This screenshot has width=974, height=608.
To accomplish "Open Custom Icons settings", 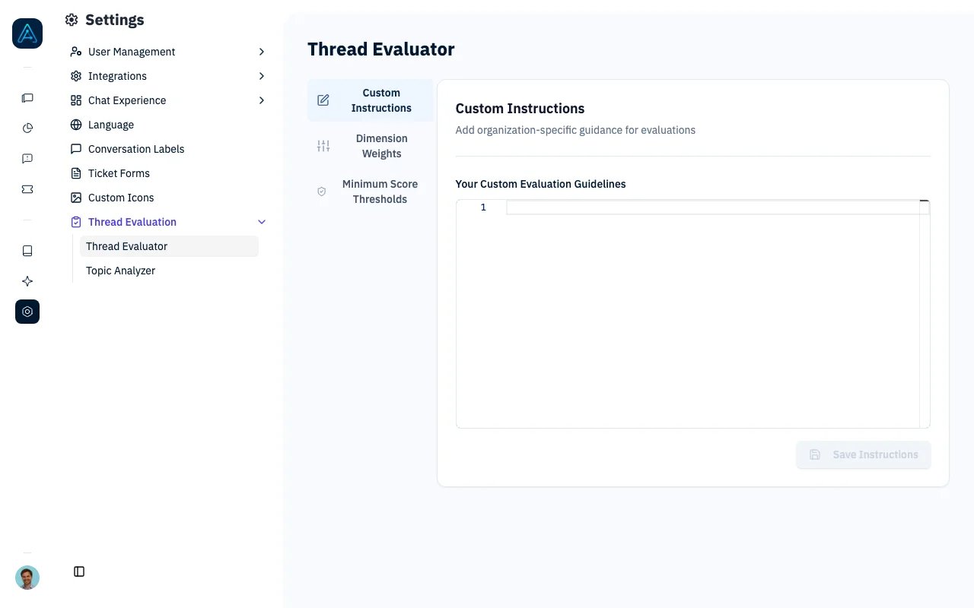I will pos(168,198).
